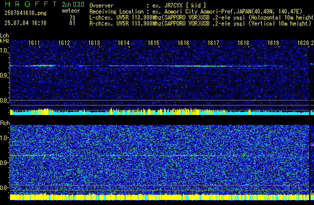
Task: Click the bright Lch echo trace near 1611
Action: tap(43, 65)
